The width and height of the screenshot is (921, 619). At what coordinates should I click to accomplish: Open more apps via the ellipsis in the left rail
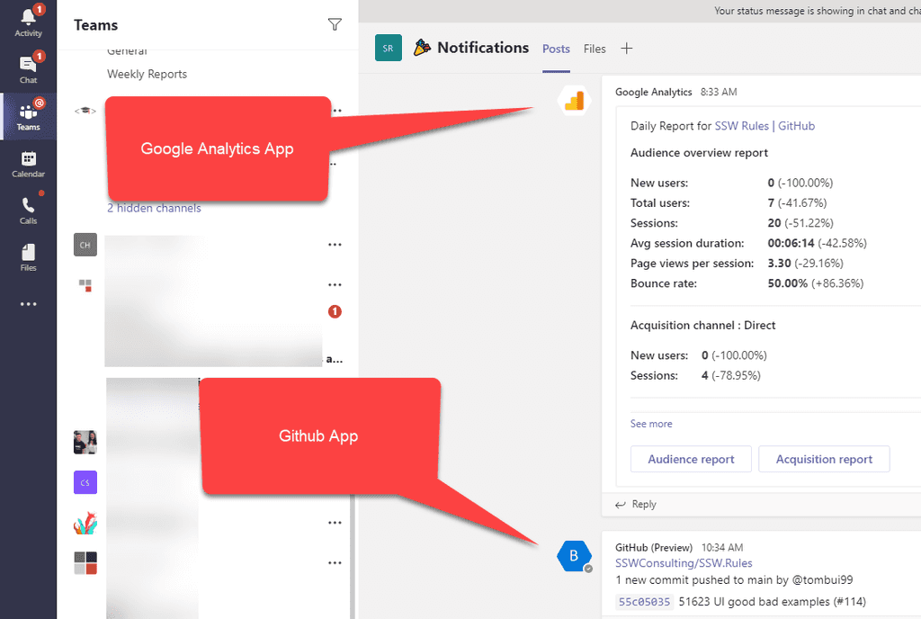(x=28, y=303)
